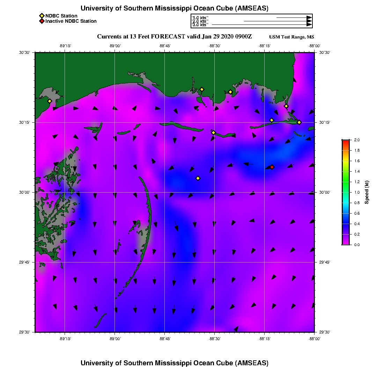This screenshot has width=384, height=367.
Task: Click the 'Speed (kt)' color bar label
Action: click(367, 192)
